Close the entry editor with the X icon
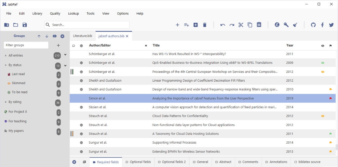The height and width of the screenshot is (167, 338). coord(74,162)
